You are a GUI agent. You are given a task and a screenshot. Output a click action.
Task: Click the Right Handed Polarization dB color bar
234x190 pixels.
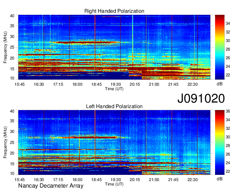coord(220,47)
